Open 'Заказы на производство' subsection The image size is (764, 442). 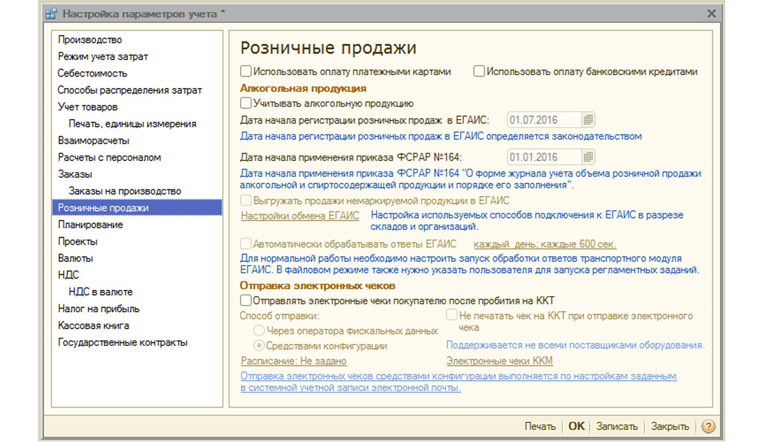tap(125, 191)
